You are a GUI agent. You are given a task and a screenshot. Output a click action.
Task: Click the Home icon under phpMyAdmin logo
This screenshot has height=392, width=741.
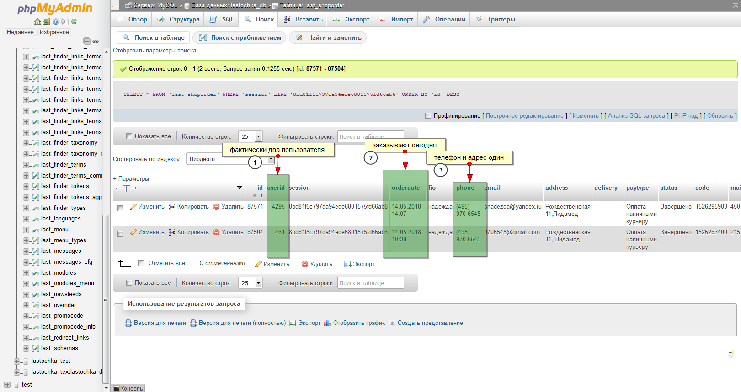pos(37,21)
